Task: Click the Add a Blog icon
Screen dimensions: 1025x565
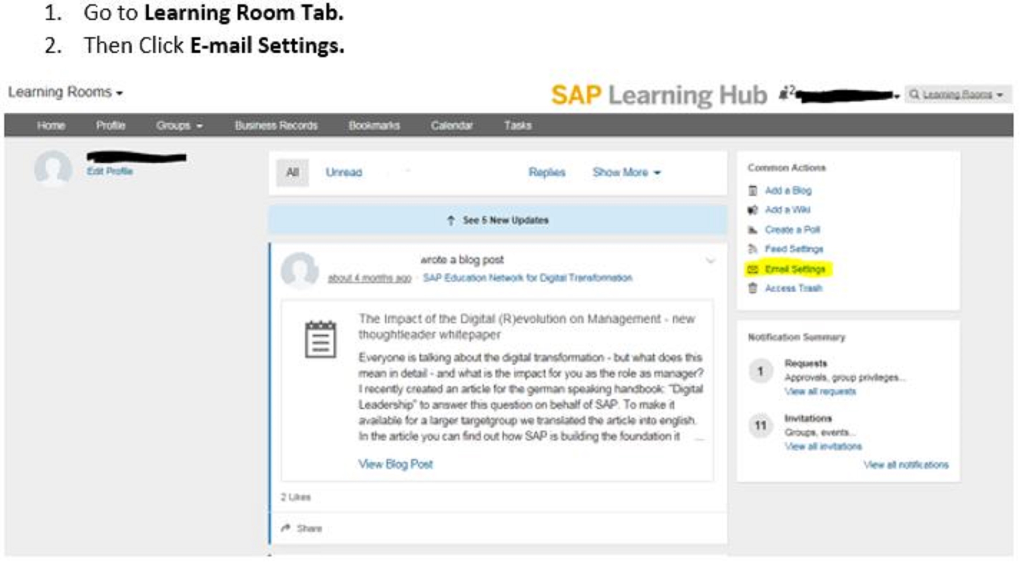Action: [752, 191]
